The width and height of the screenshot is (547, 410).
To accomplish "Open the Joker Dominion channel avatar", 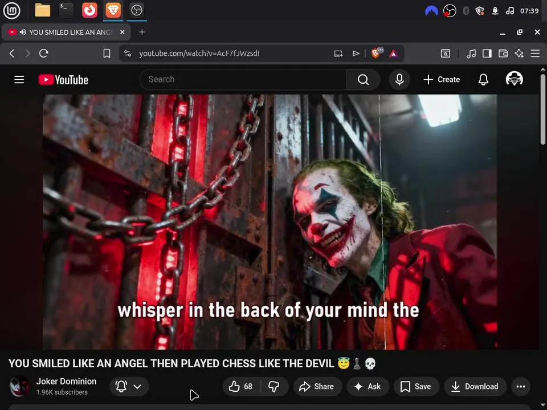I will 19,386.
